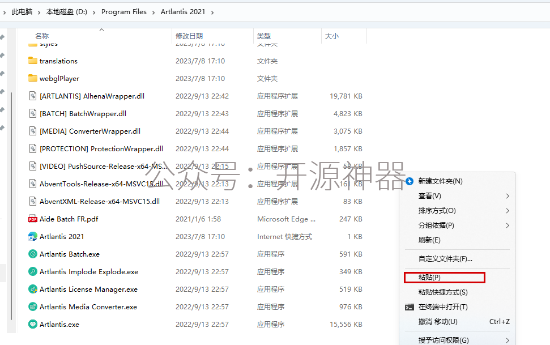The height and width of the screenshot is (345, 550).
Task: Expand submenu arrow next to 分组依据(P)
Action: [507, 225]
